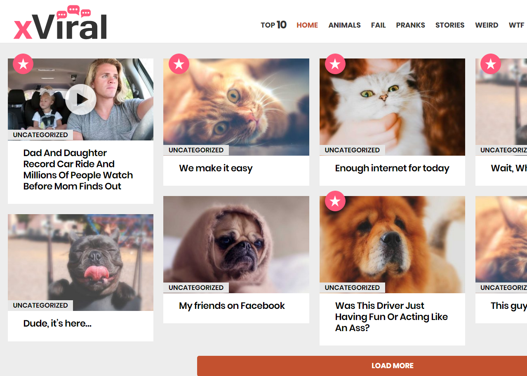Viewport: 527px width, 376px height.
Task: Click the xViral logo
Action: point(60,23)
